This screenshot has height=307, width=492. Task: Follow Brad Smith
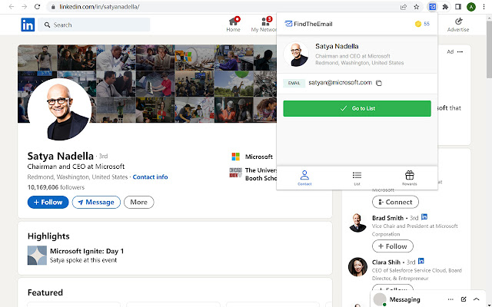pyautogui.click(x=393, y=246)
